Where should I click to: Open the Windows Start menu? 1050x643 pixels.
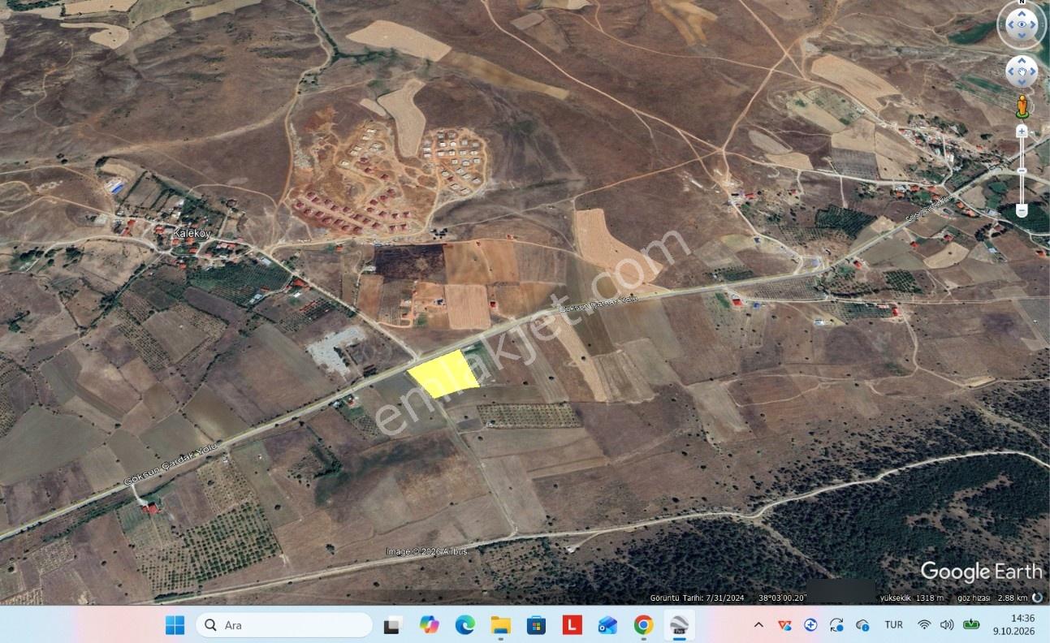click(x=175, y=625)
